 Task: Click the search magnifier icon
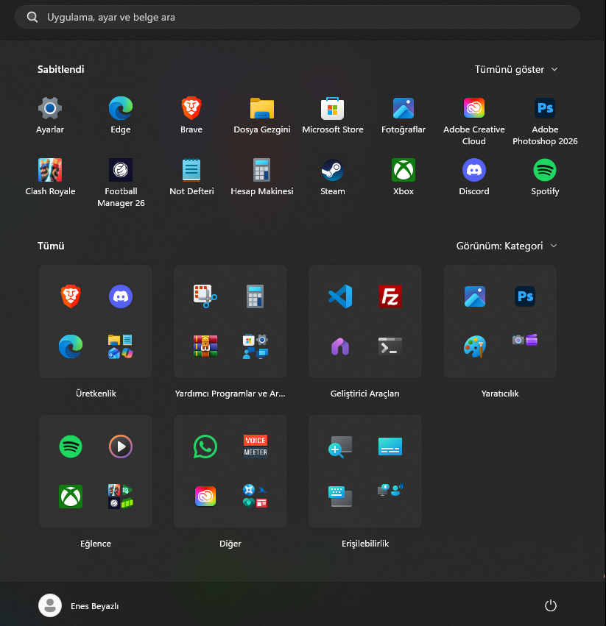(32, 17)
